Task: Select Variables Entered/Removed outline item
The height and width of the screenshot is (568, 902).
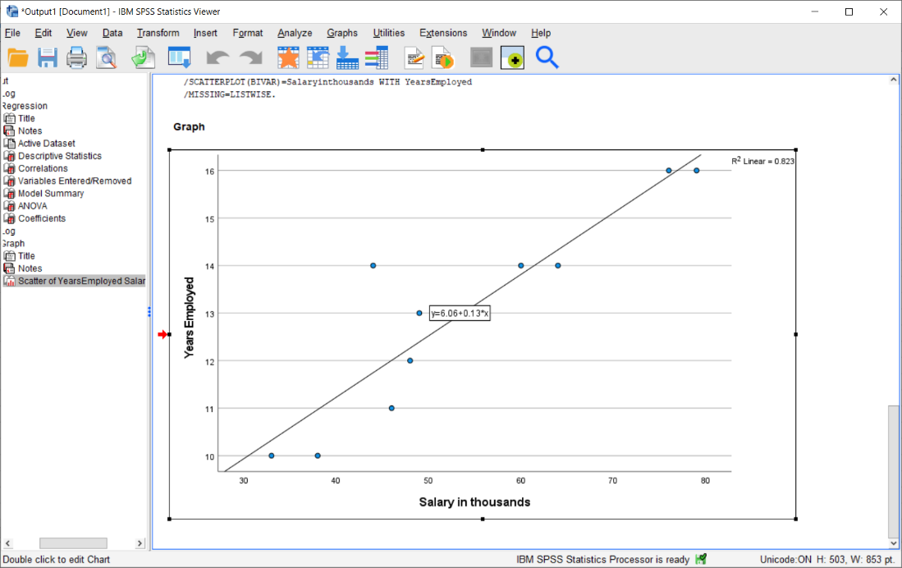Action: (74, 181)
